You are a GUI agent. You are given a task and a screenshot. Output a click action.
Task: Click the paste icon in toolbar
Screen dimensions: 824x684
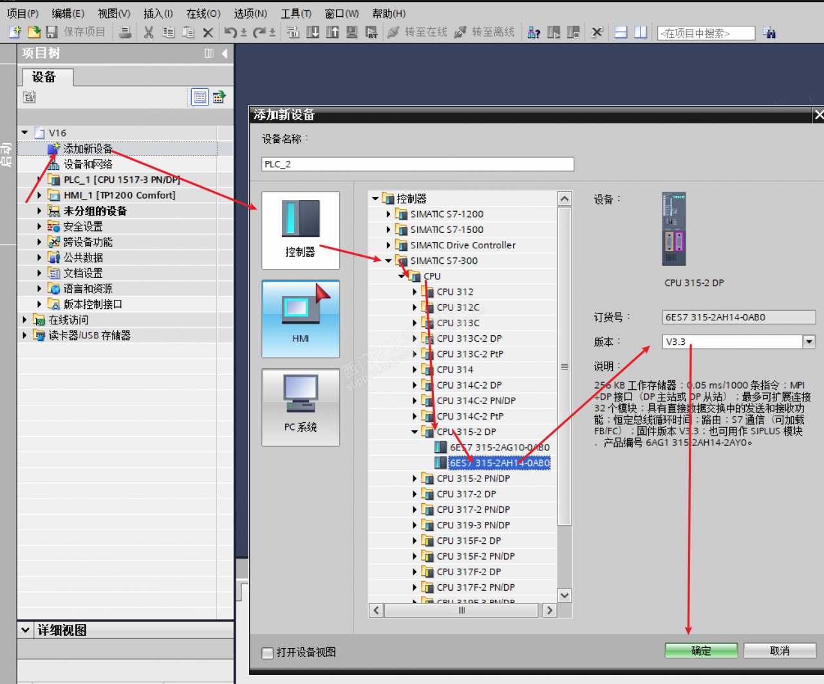(x=188, y=32)
